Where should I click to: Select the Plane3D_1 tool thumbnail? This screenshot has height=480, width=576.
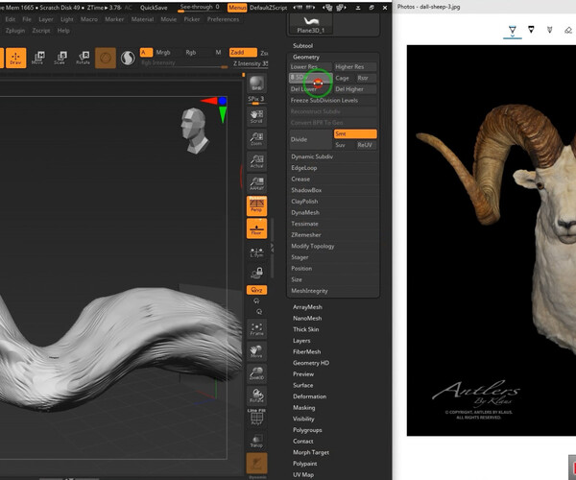point(311,25)
